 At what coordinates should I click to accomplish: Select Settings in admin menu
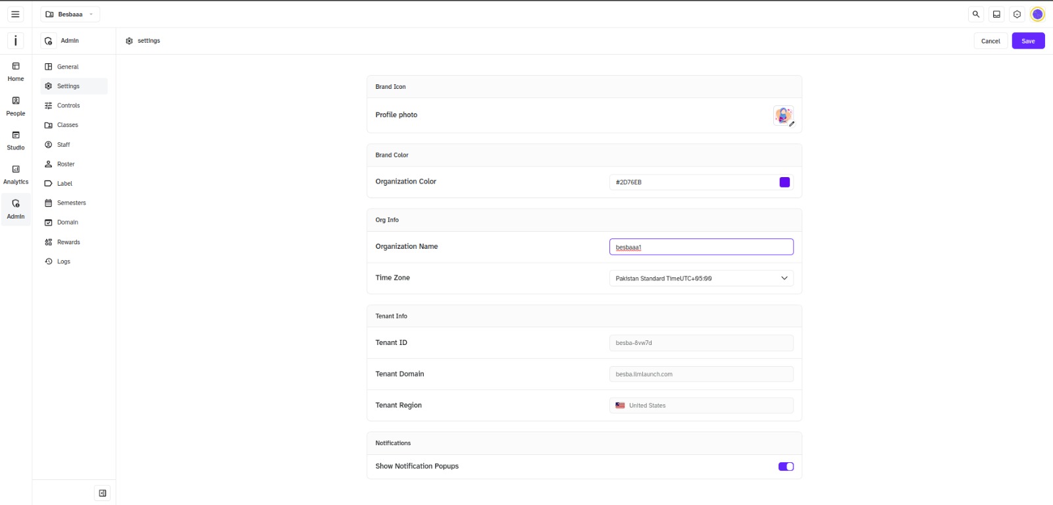coord(74,86)
